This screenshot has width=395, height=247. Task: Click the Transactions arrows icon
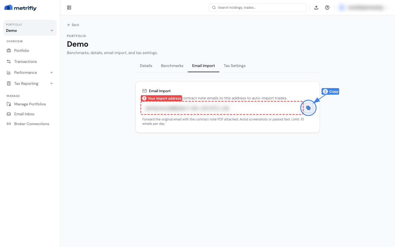[9, 61]
